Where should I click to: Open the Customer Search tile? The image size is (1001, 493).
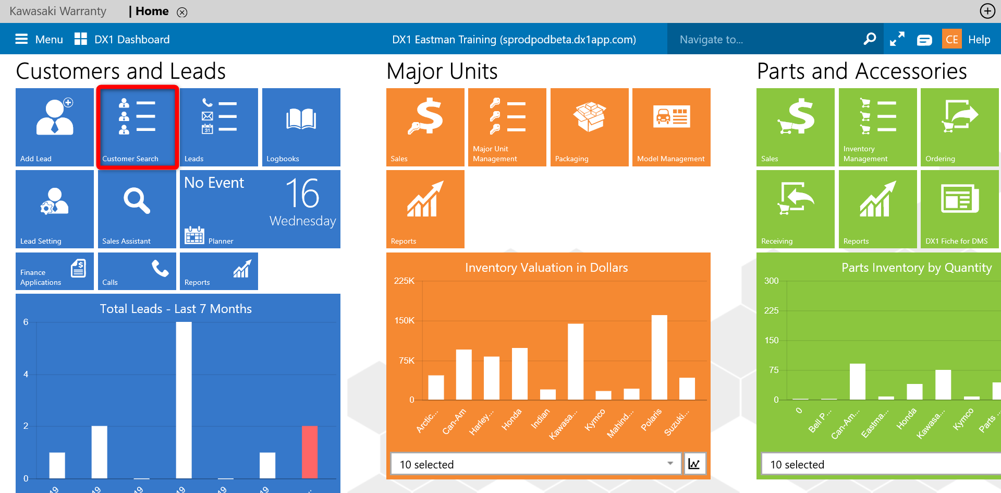pos(137,127)
